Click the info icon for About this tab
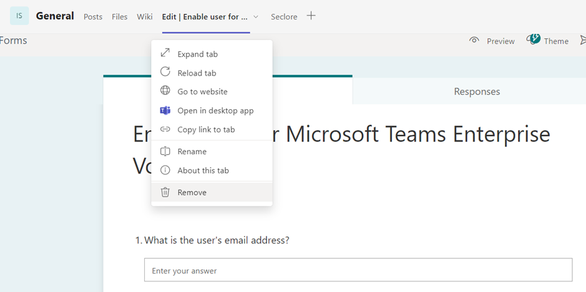This screenshot has width=586, height=292. (x=165, y=170)
